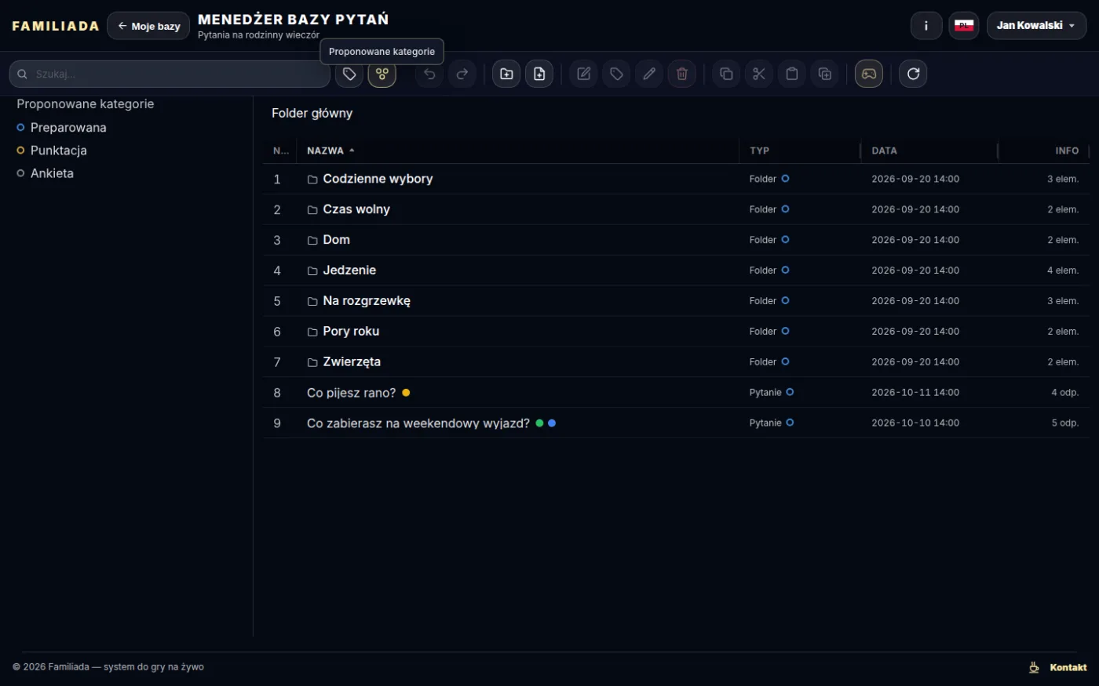Go back via Moje bazy button
This screenshot has width=1099, height=686.
click(x=148, y=26)
